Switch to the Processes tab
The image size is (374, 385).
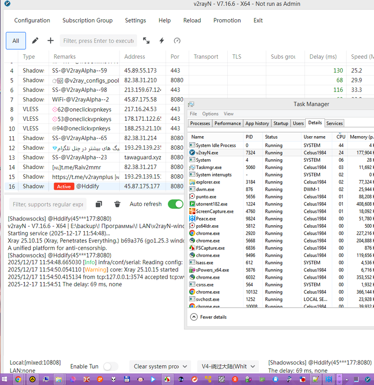[200, 123]
